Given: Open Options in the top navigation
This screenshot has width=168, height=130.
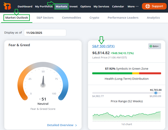Looking at the screenshot, I should 86,6.
